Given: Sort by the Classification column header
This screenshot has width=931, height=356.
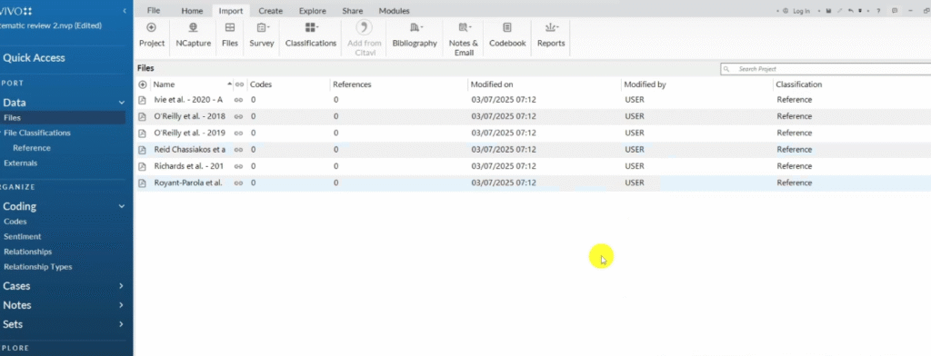Looking at the screenshot, I should point(798,84).
